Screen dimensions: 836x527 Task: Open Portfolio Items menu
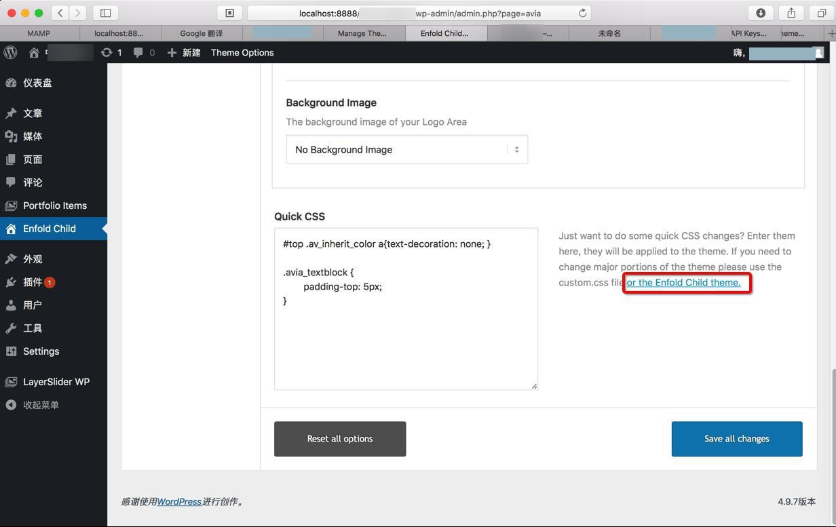(54, 206)
